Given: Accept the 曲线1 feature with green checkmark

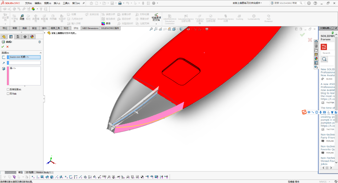Looking at the screenshot, I should (x=3, y=47).
